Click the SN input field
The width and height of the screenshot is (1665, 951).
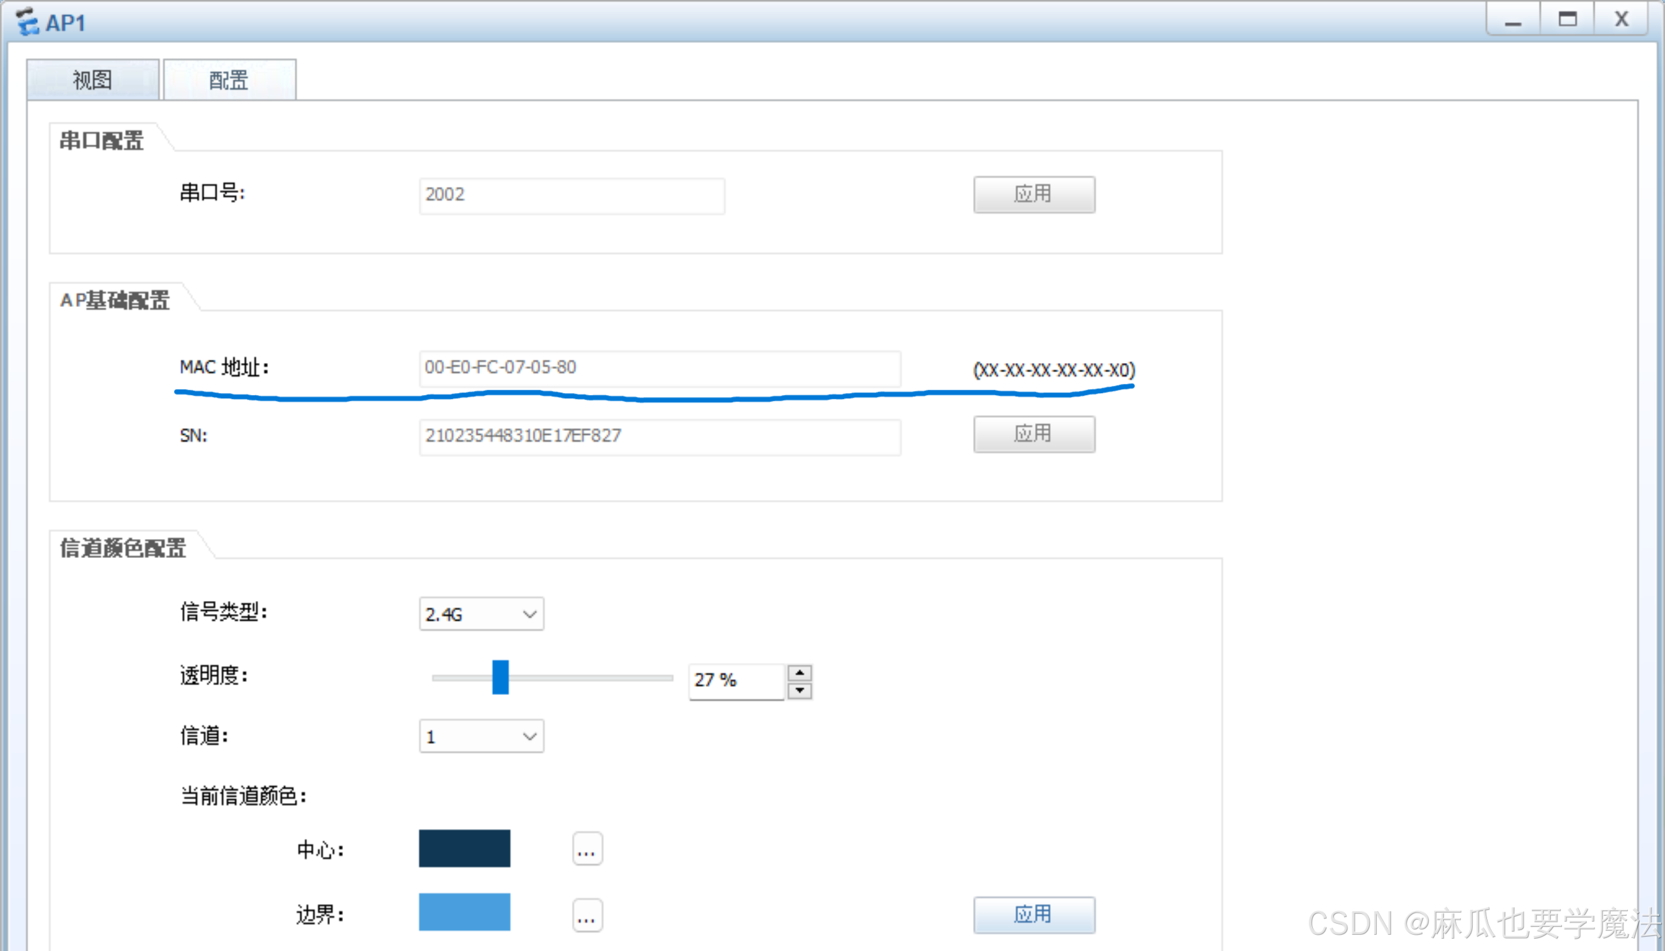coord(659,436)
